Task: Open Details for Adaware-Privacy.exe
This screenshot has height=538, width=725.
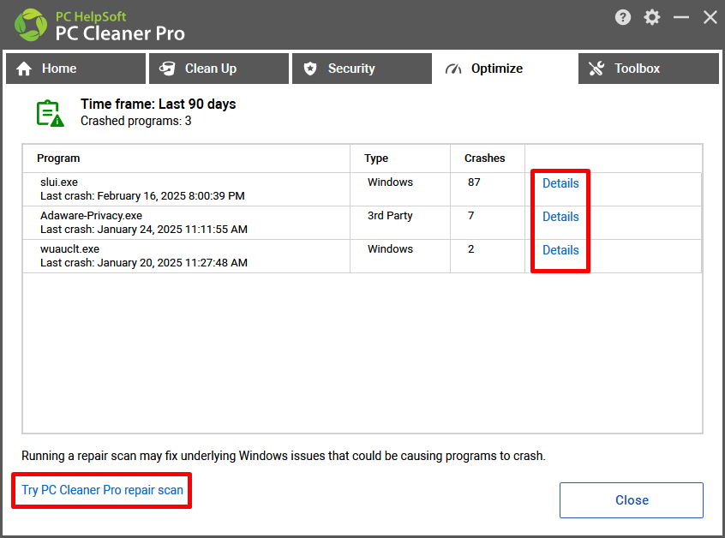Action: 560,217
